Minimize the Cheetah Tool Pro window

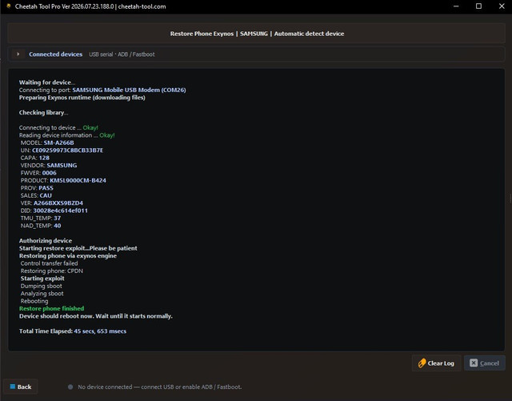[456, 6]
